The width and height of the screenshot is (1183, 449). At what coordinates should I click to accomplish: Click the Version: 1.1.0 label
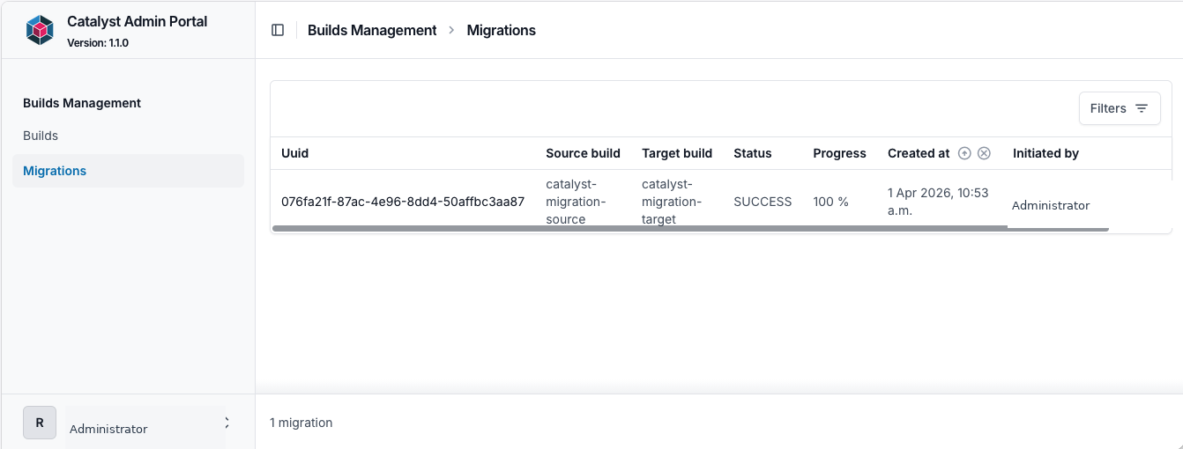click(x=98, y=42)
